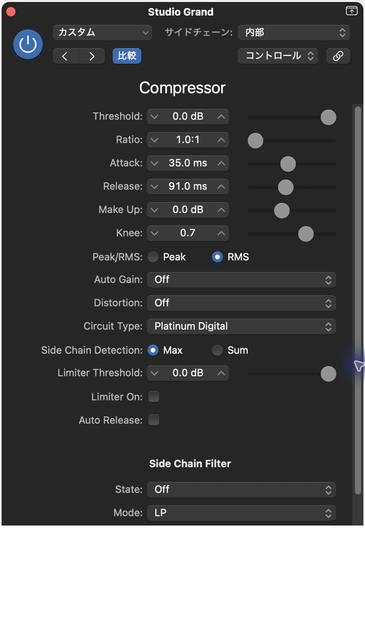Decrease Threshold with the down chevron

coord(155,117)
